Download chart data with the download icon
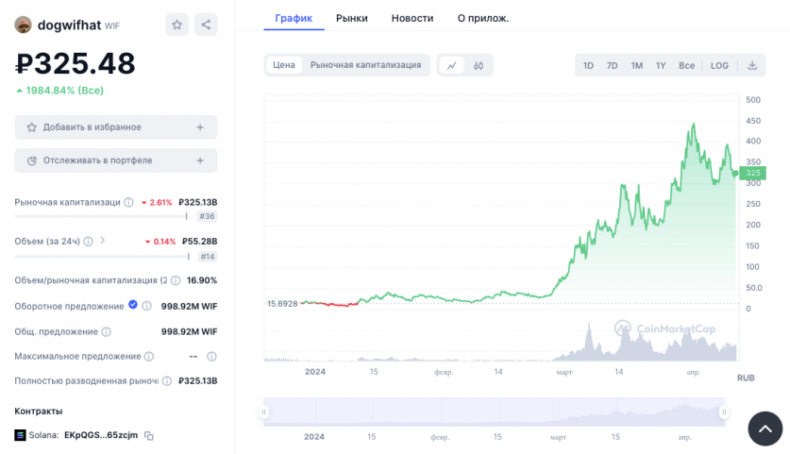Screen dimensions: 790x454 point(752,65)
